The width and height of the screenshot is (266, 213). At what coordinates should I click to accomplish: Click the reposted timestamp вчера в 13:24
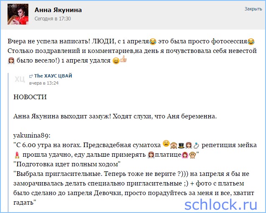tap(44, 83)
